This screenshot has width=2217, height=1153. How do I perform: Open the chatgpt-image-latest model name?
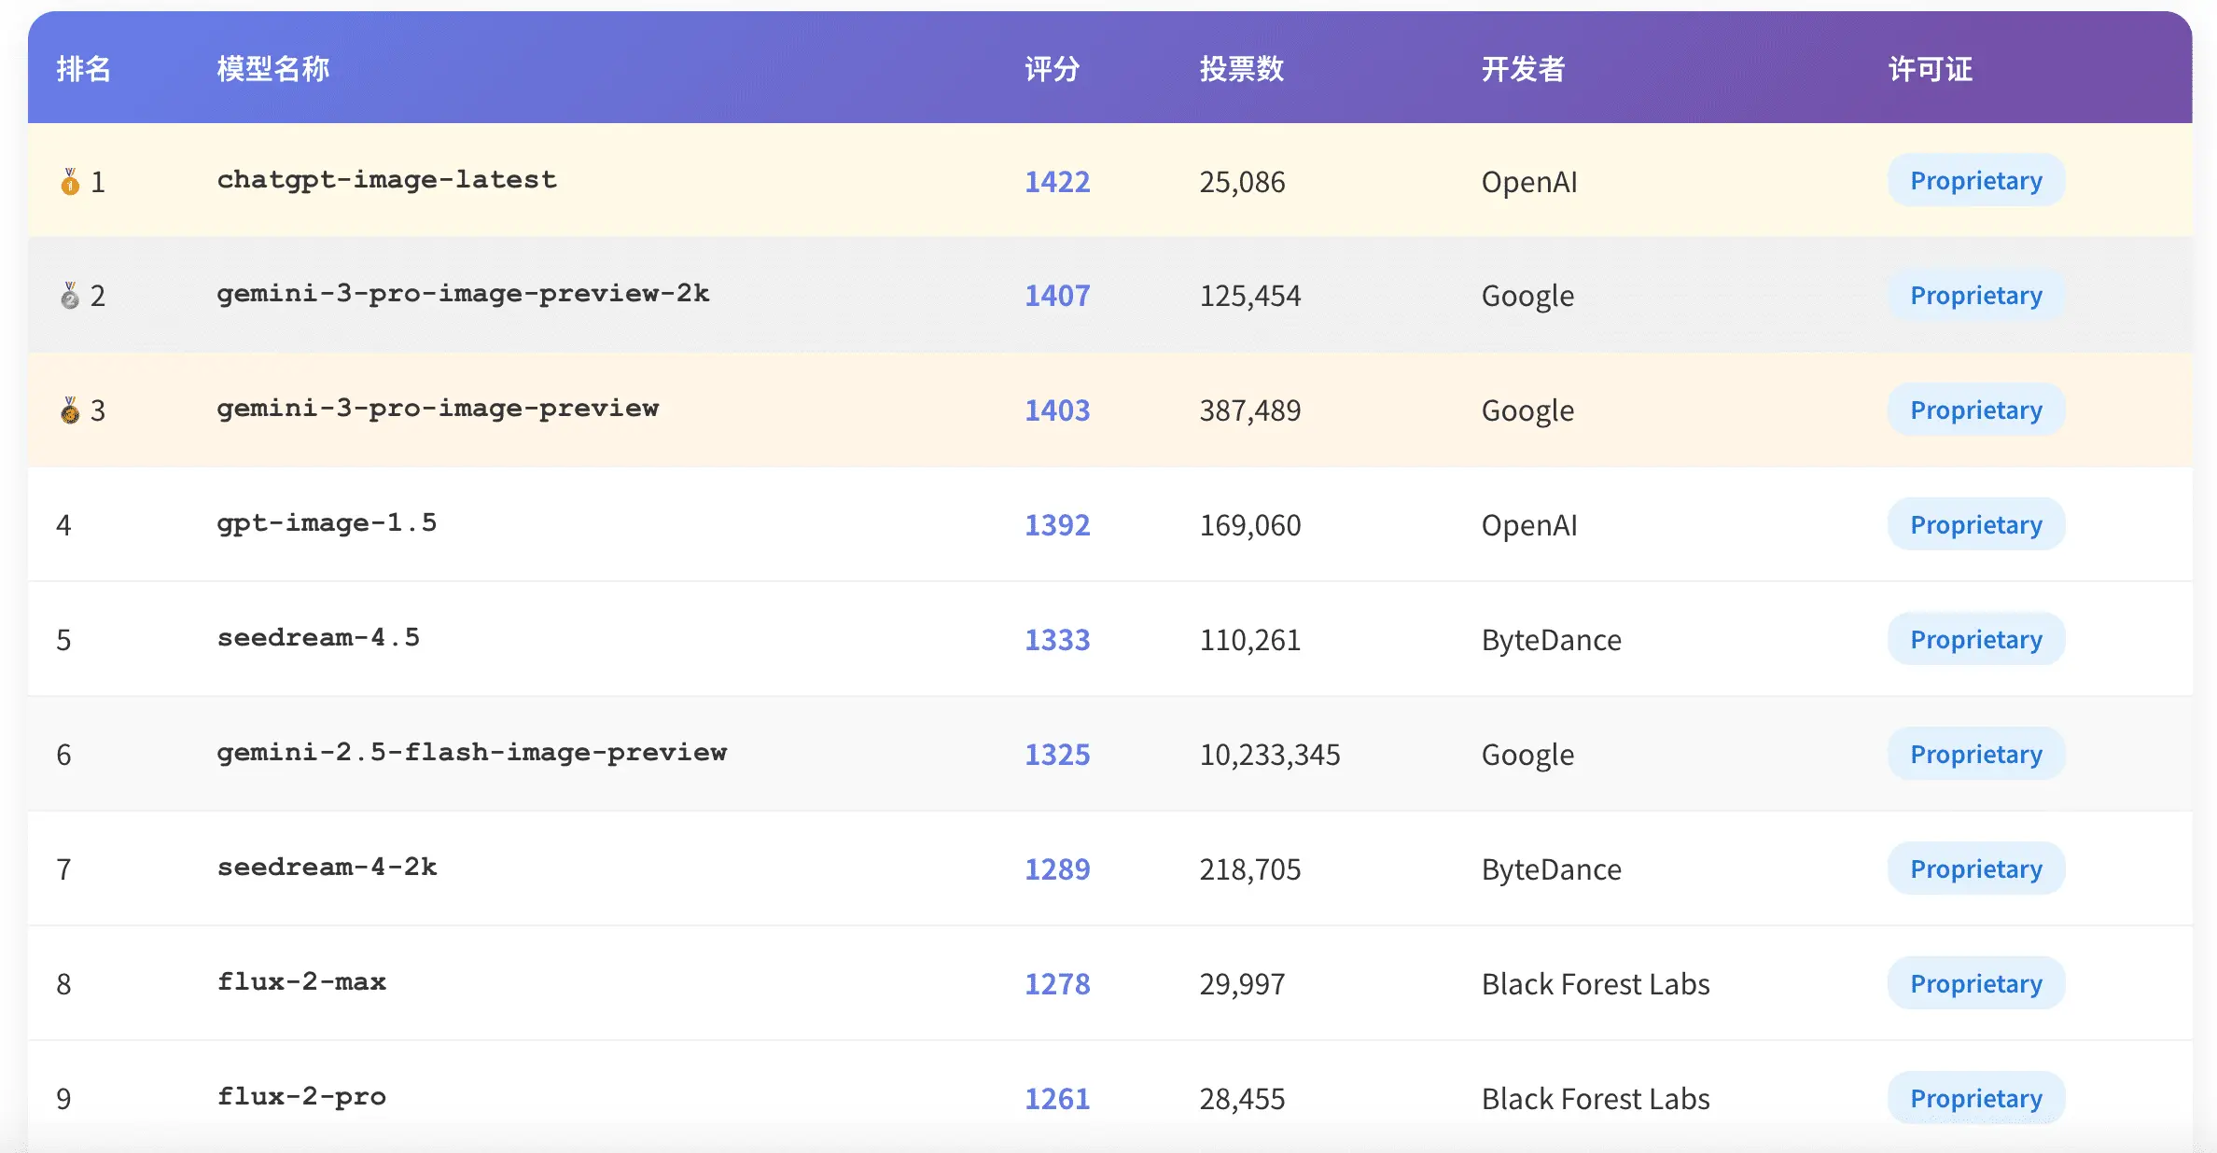click(x=386, y=180)
